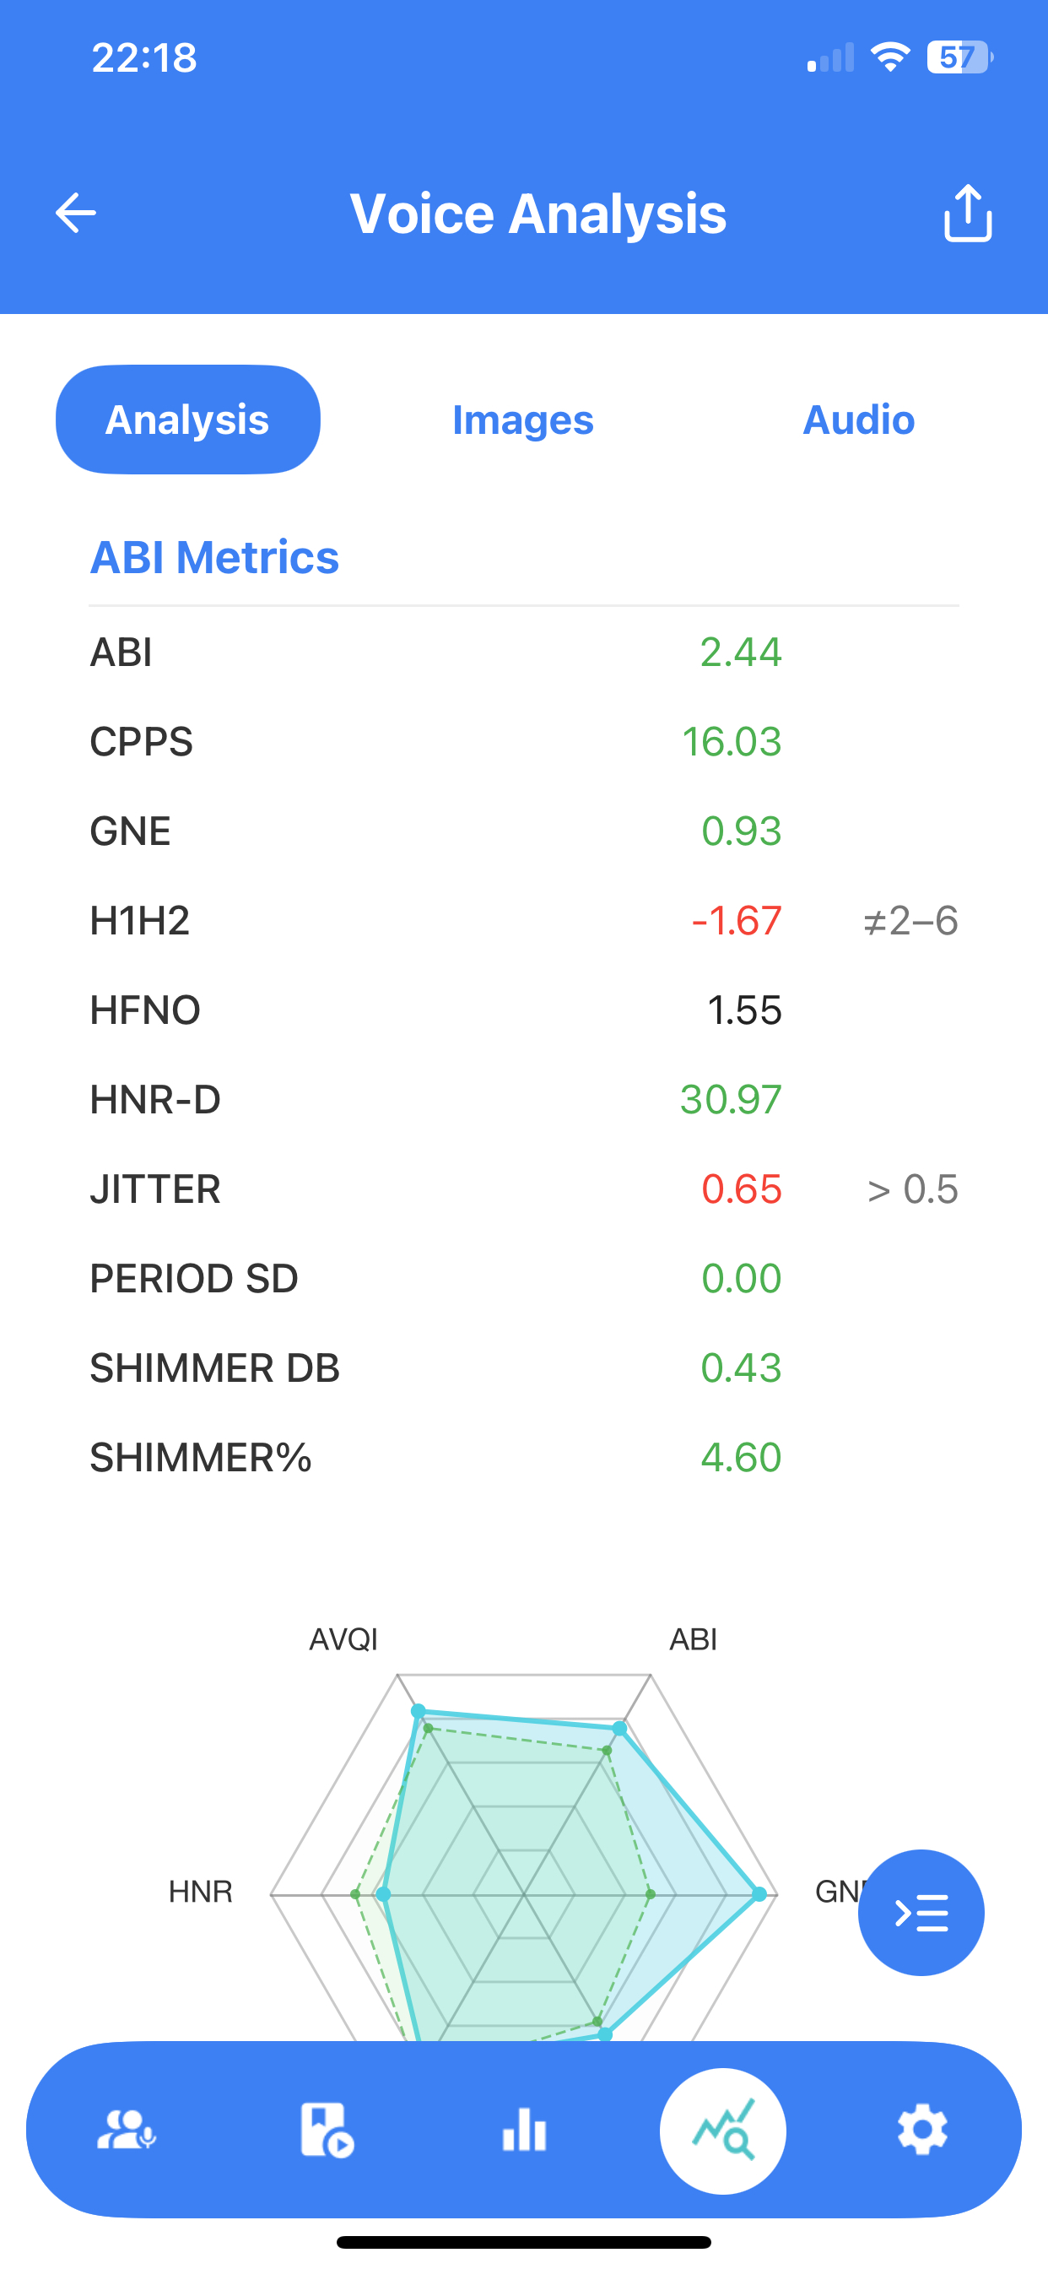This screenshot has height=2269, width=1048.
Task: Select the H1H2 value -1.67
Action: [x=737, y=920]
